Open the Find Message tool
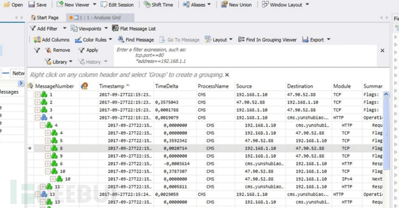Screen dimensions: 399x208 click(x=136, y=40)
